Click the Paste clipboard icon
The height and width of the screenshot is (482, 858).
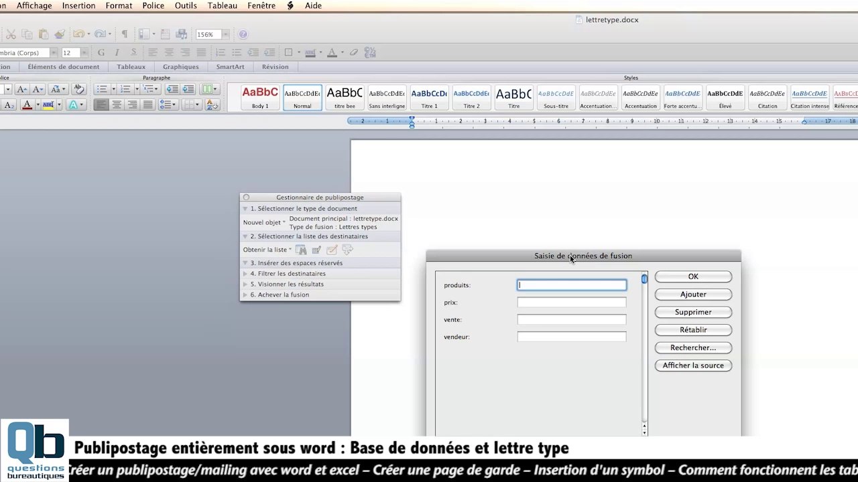click(44, 34)
